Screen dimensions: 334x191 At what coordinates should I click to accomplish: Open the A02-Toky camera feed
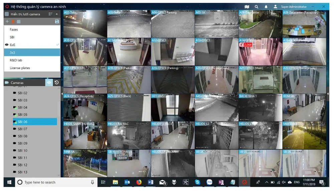click(85, 24)
